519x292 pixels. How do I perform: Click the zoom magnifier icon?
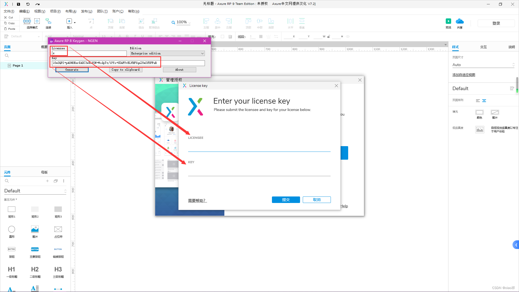[x=173, y=22]
